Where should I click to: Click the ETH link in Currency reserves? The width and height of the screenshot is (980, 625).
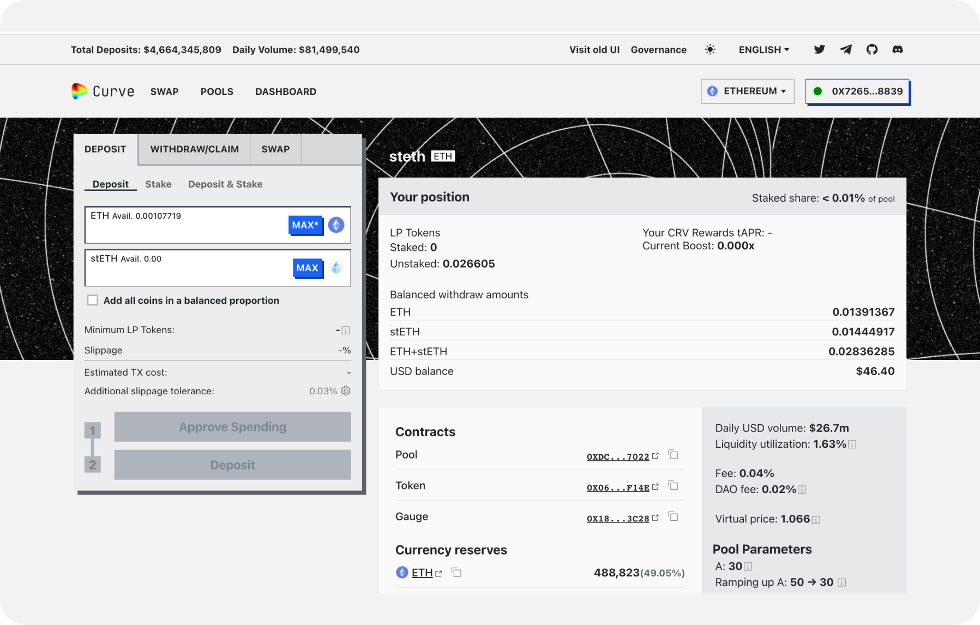click(422, 573)
